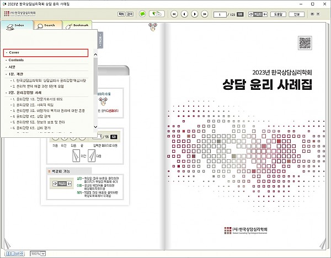This screenshot has width=331, height=258.
Task: Click the 인쇄 (print) button
Action: [297, 14]
